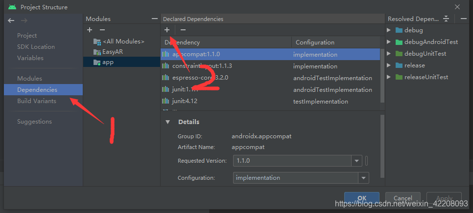Open the Project section
Screen dimensions: 473x213
coord(27,36)
